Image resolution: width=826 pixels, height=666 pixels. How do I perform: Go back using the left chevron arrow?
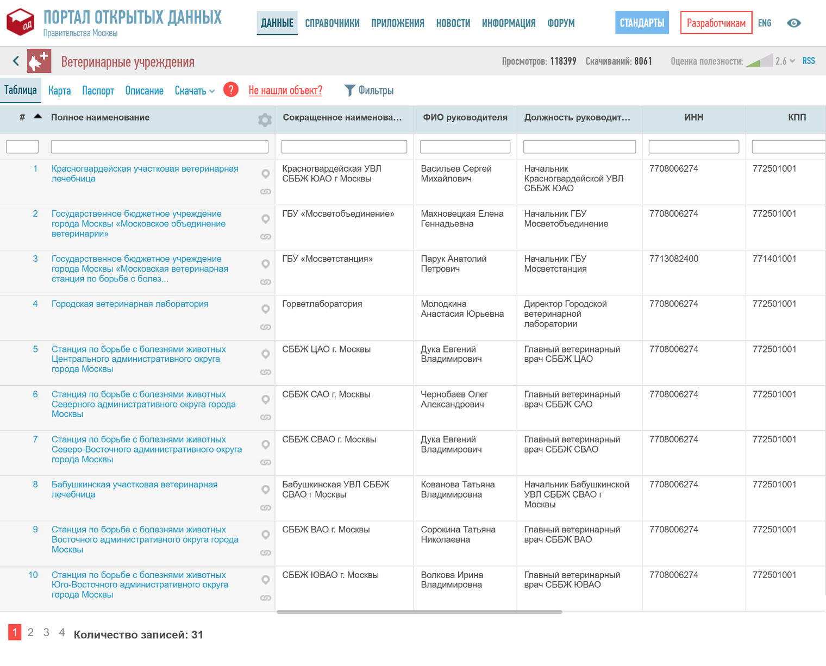pyautogui.click(x=16, y=61)
